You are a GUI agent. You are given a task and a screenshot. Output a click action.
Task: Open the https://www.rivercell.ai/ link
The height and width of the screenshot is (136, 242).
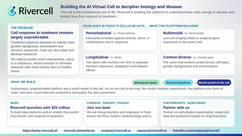click(40, 131)
